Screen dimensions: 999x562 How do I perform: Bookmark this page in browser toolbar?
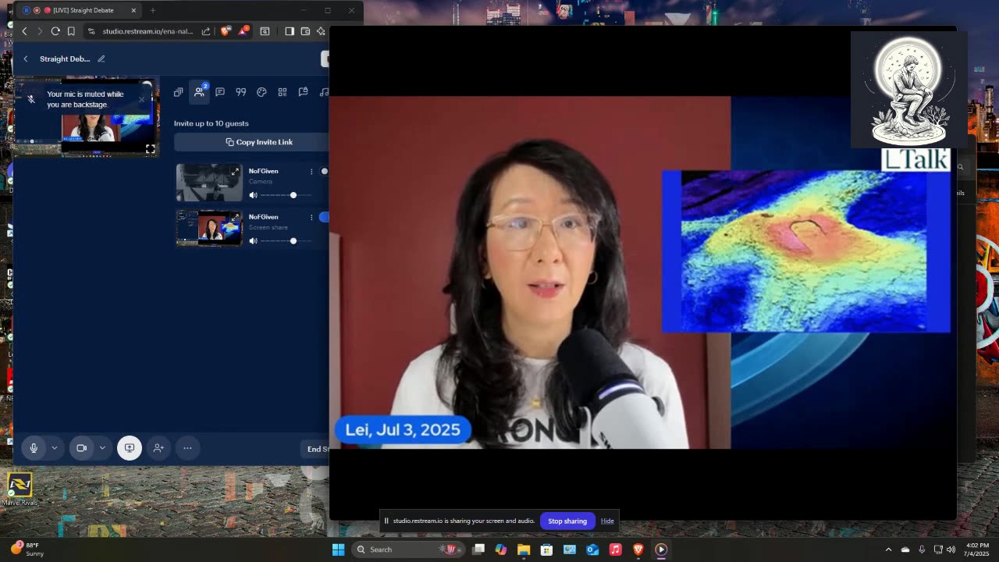coord(71,31)
